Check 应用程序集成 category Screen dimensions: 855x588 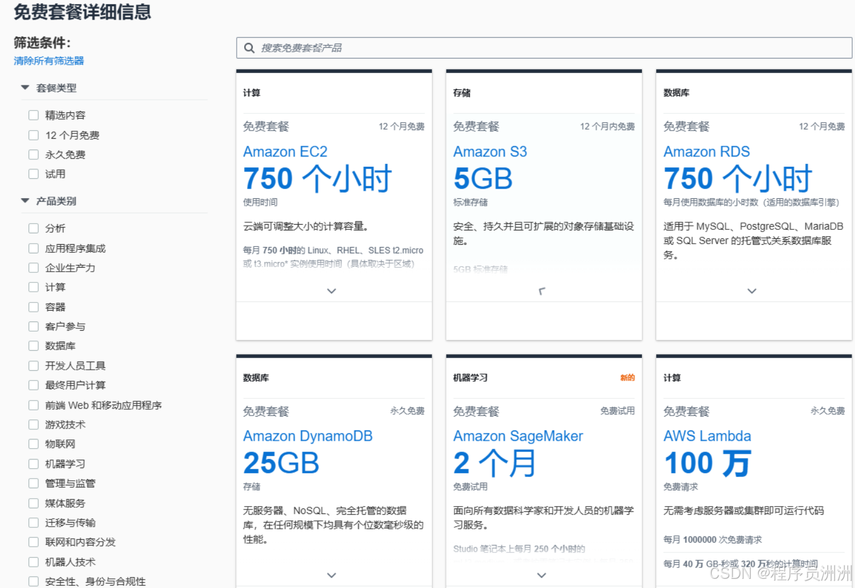point(34,248)
